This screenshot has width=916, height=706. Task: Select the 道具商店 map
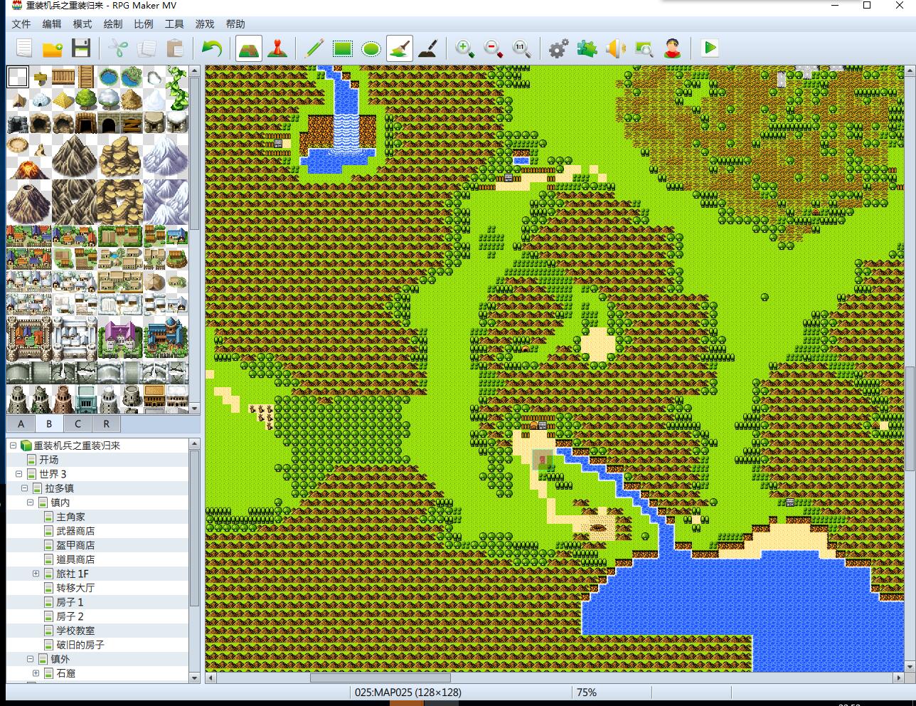pos(75,559)
